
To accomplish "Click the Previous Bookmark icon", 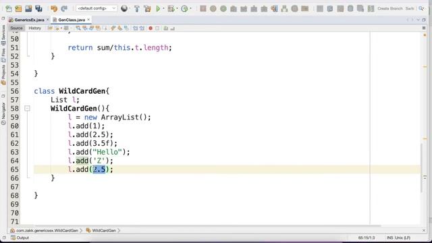I will coord(113,28).
